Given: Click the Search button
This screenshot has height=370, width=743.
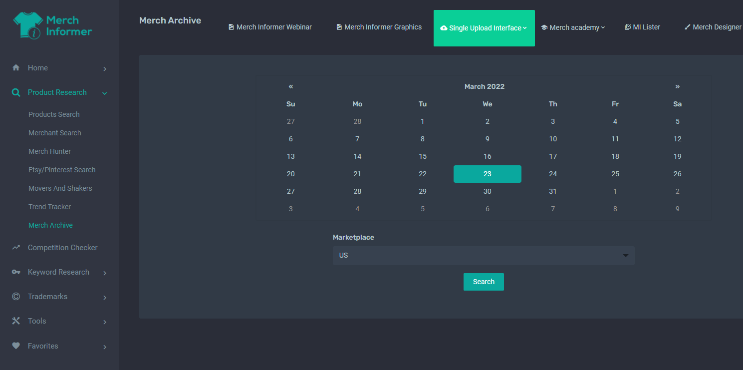Looking at the screenshot, I should point(484,282).
